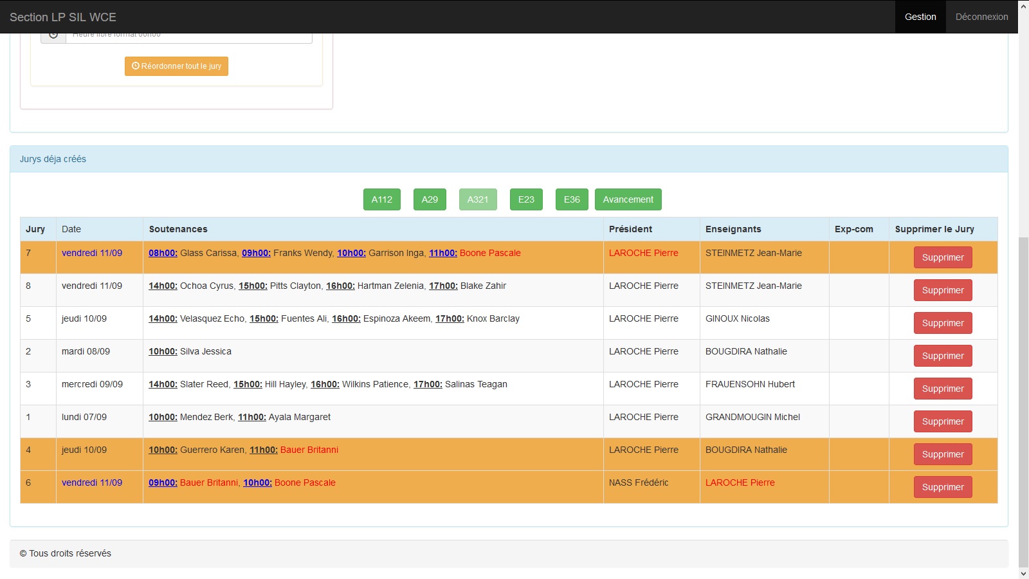Screen dimensions: 1029x579
Task: Click scrollbar down arrow at bottom
Action: pos(1023,573)
